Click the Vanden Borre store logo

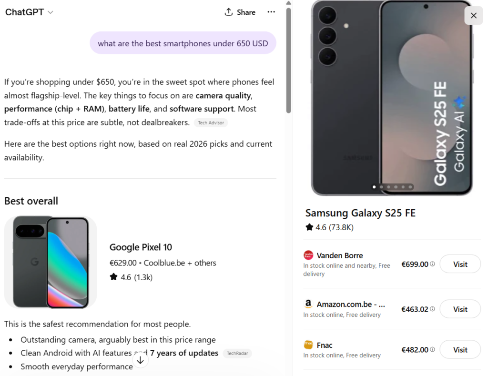tap(308, 255)
